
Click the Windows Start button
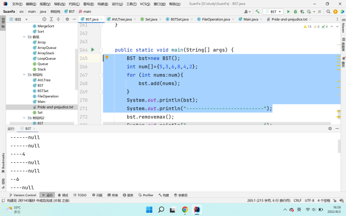[149, 210]
